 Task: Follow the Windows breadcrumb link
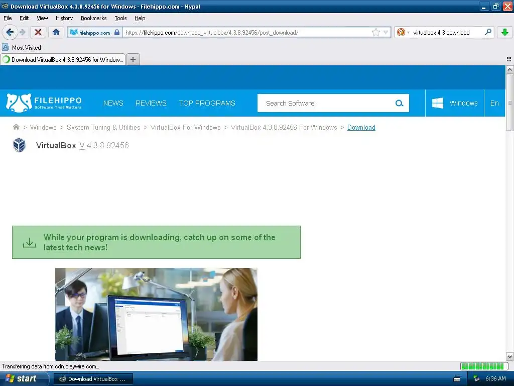(x=43, y=127)
